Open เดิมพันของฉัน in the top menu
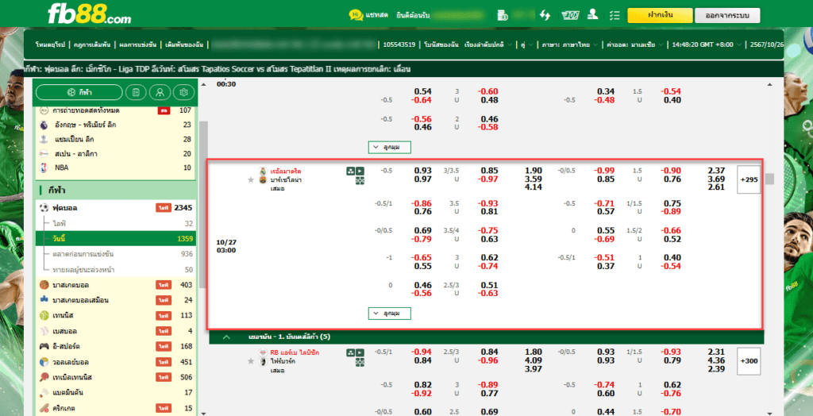Viewport: 813px width, 416px height. (183, 44)
